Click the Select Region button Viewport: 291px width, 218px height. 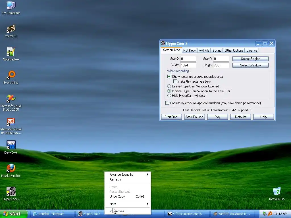[250, 59]
